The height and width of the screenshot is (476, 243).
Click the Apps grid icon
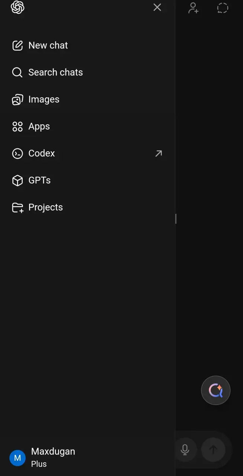pos(17,126)
